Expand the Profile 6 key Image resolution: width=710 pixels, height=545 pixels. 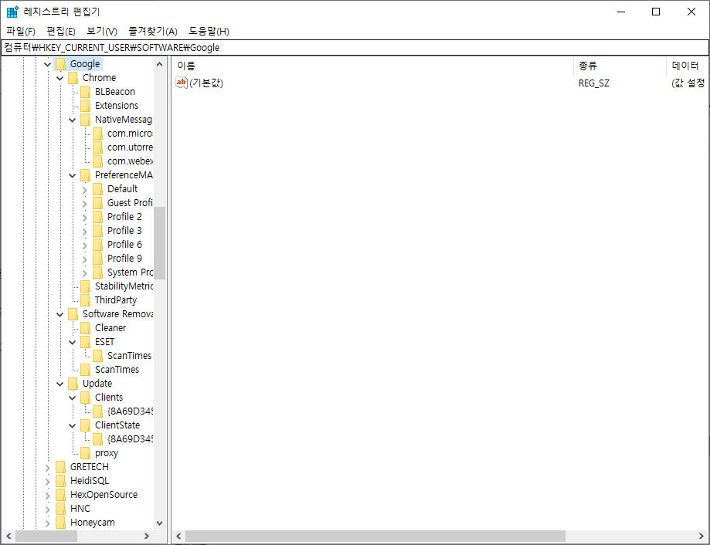[85, 245]
